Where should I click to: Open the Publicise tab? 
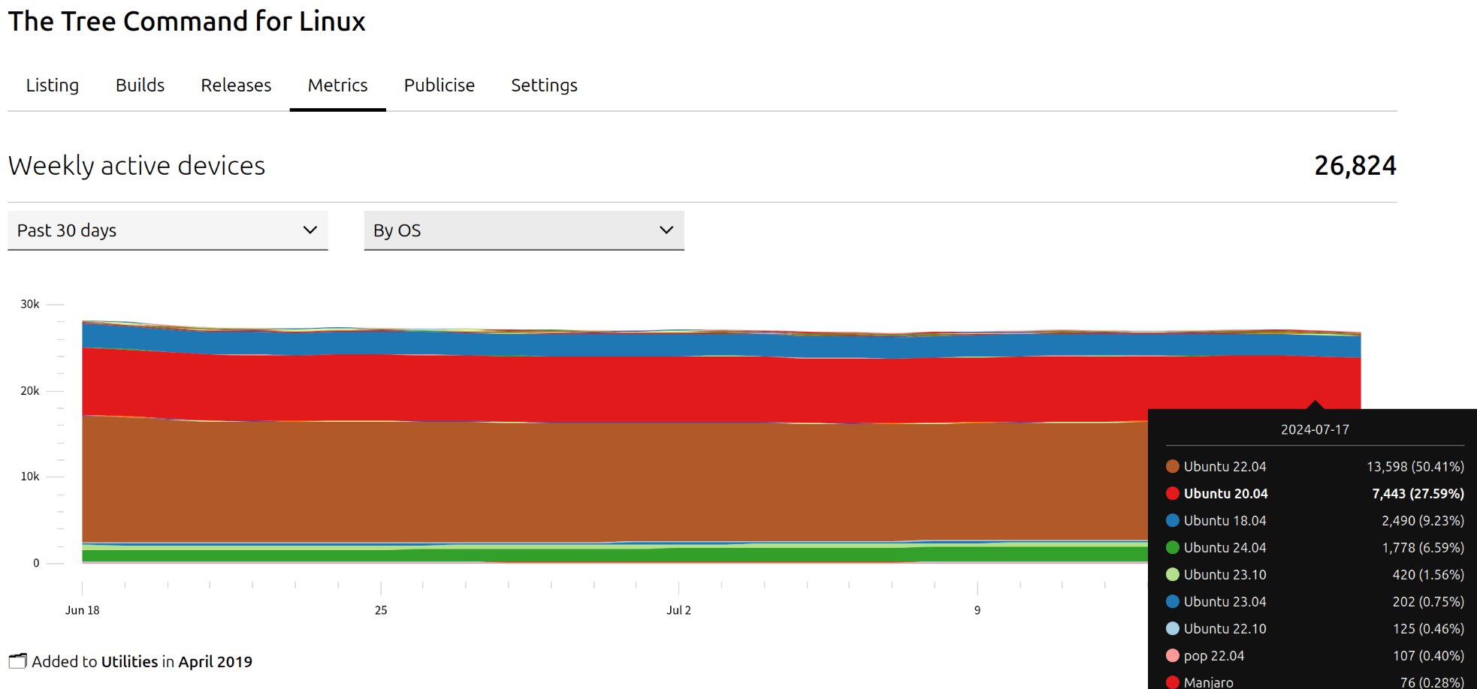coord(439,86)
